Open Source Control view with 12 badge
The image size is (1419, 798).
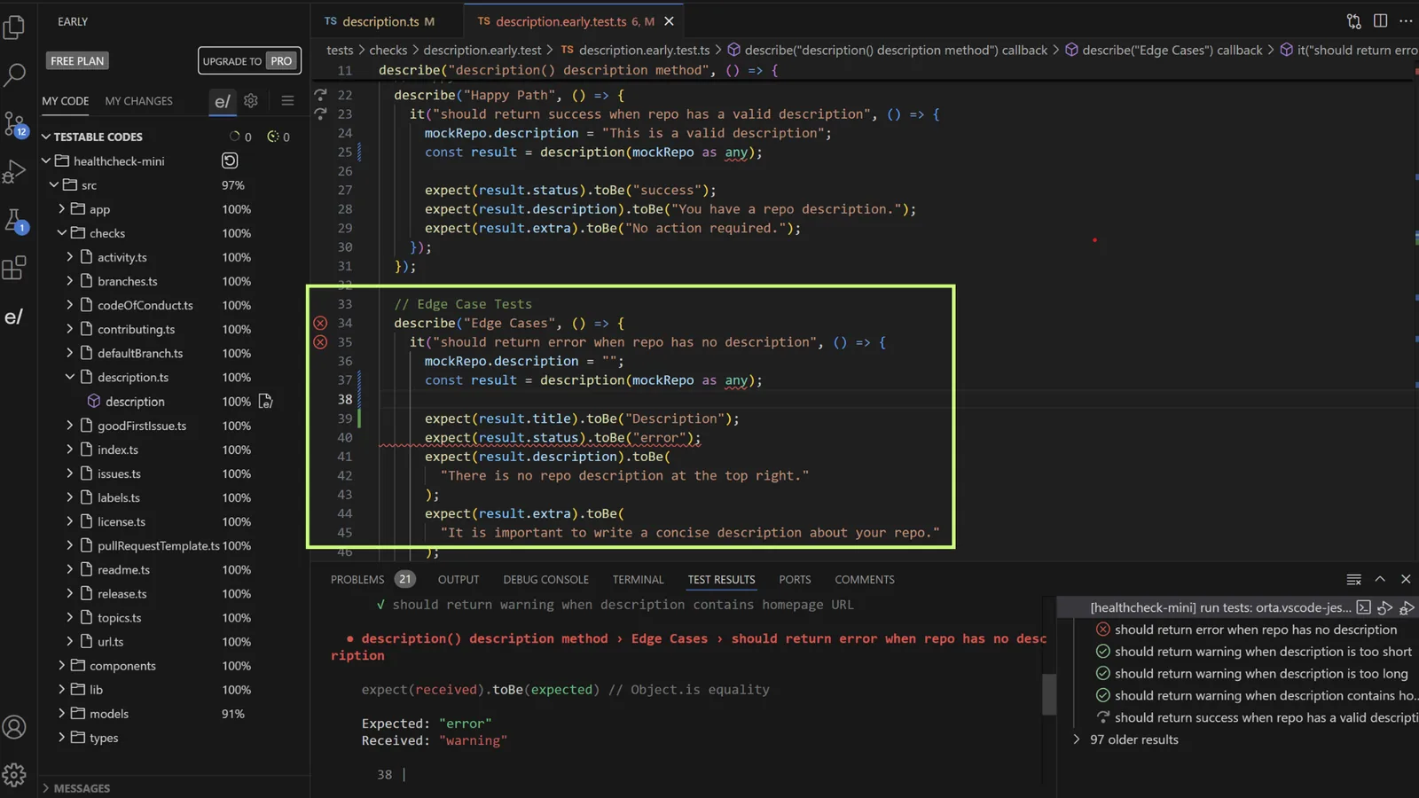(x=14, y=123)
